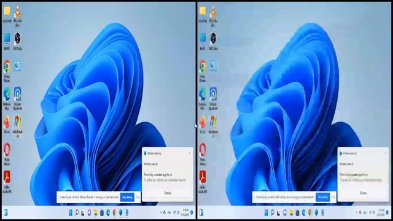Launch Firefox shortcut on right desktop
The height and width of the screenshot is (221, 393).
click(x=203, y=122)
